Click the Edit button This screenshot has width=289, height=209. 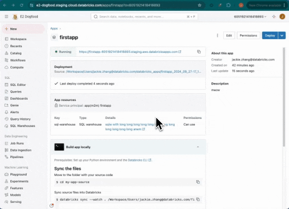229,35
